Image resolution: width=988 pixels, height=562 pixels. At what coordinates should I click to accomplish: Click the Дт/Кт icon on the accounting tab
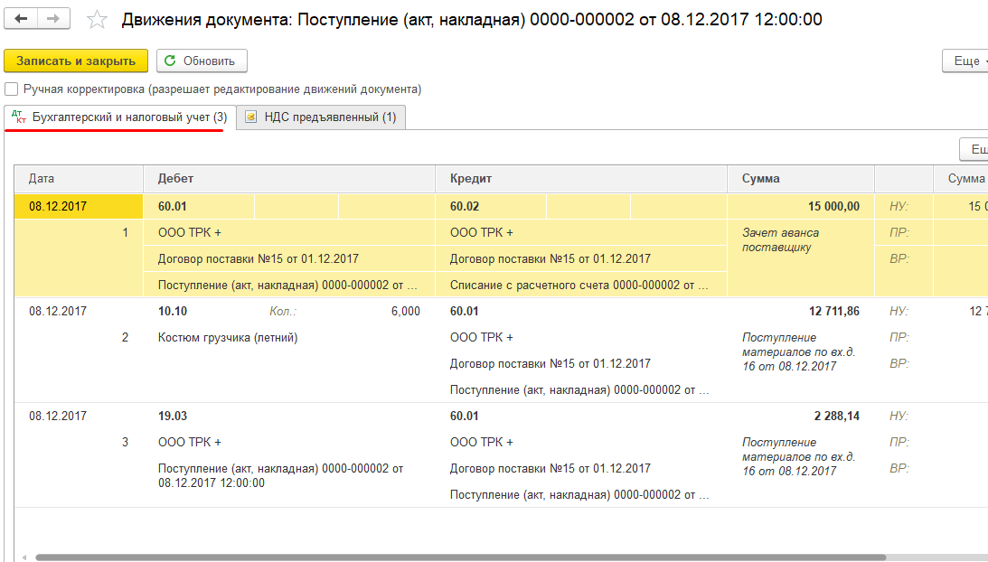(x=19, y=117)
